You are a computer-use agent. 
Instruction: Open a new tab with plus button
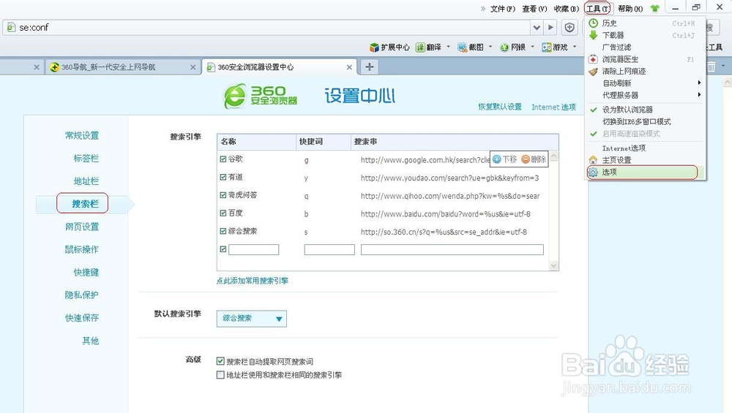(369, 67)
